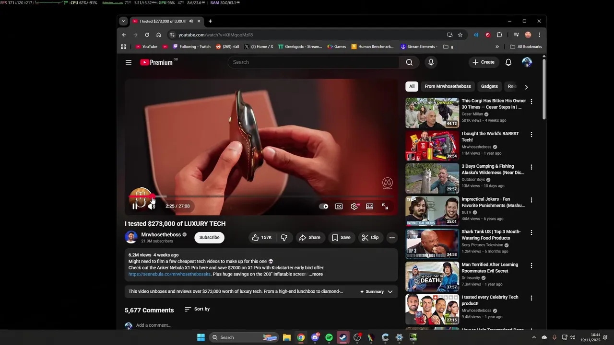Toggle the autoplay switch
This screenshot has height=345, width=614.
pyautogui.click(x=324, y=207)
